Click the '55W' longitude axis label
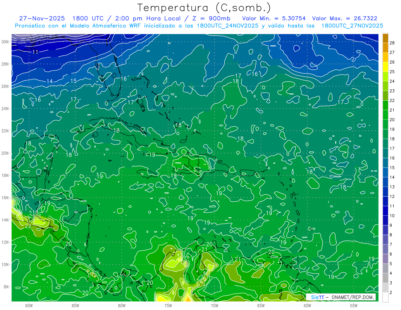This screenshot has height=310, width=401. click(x=354, y=306)
